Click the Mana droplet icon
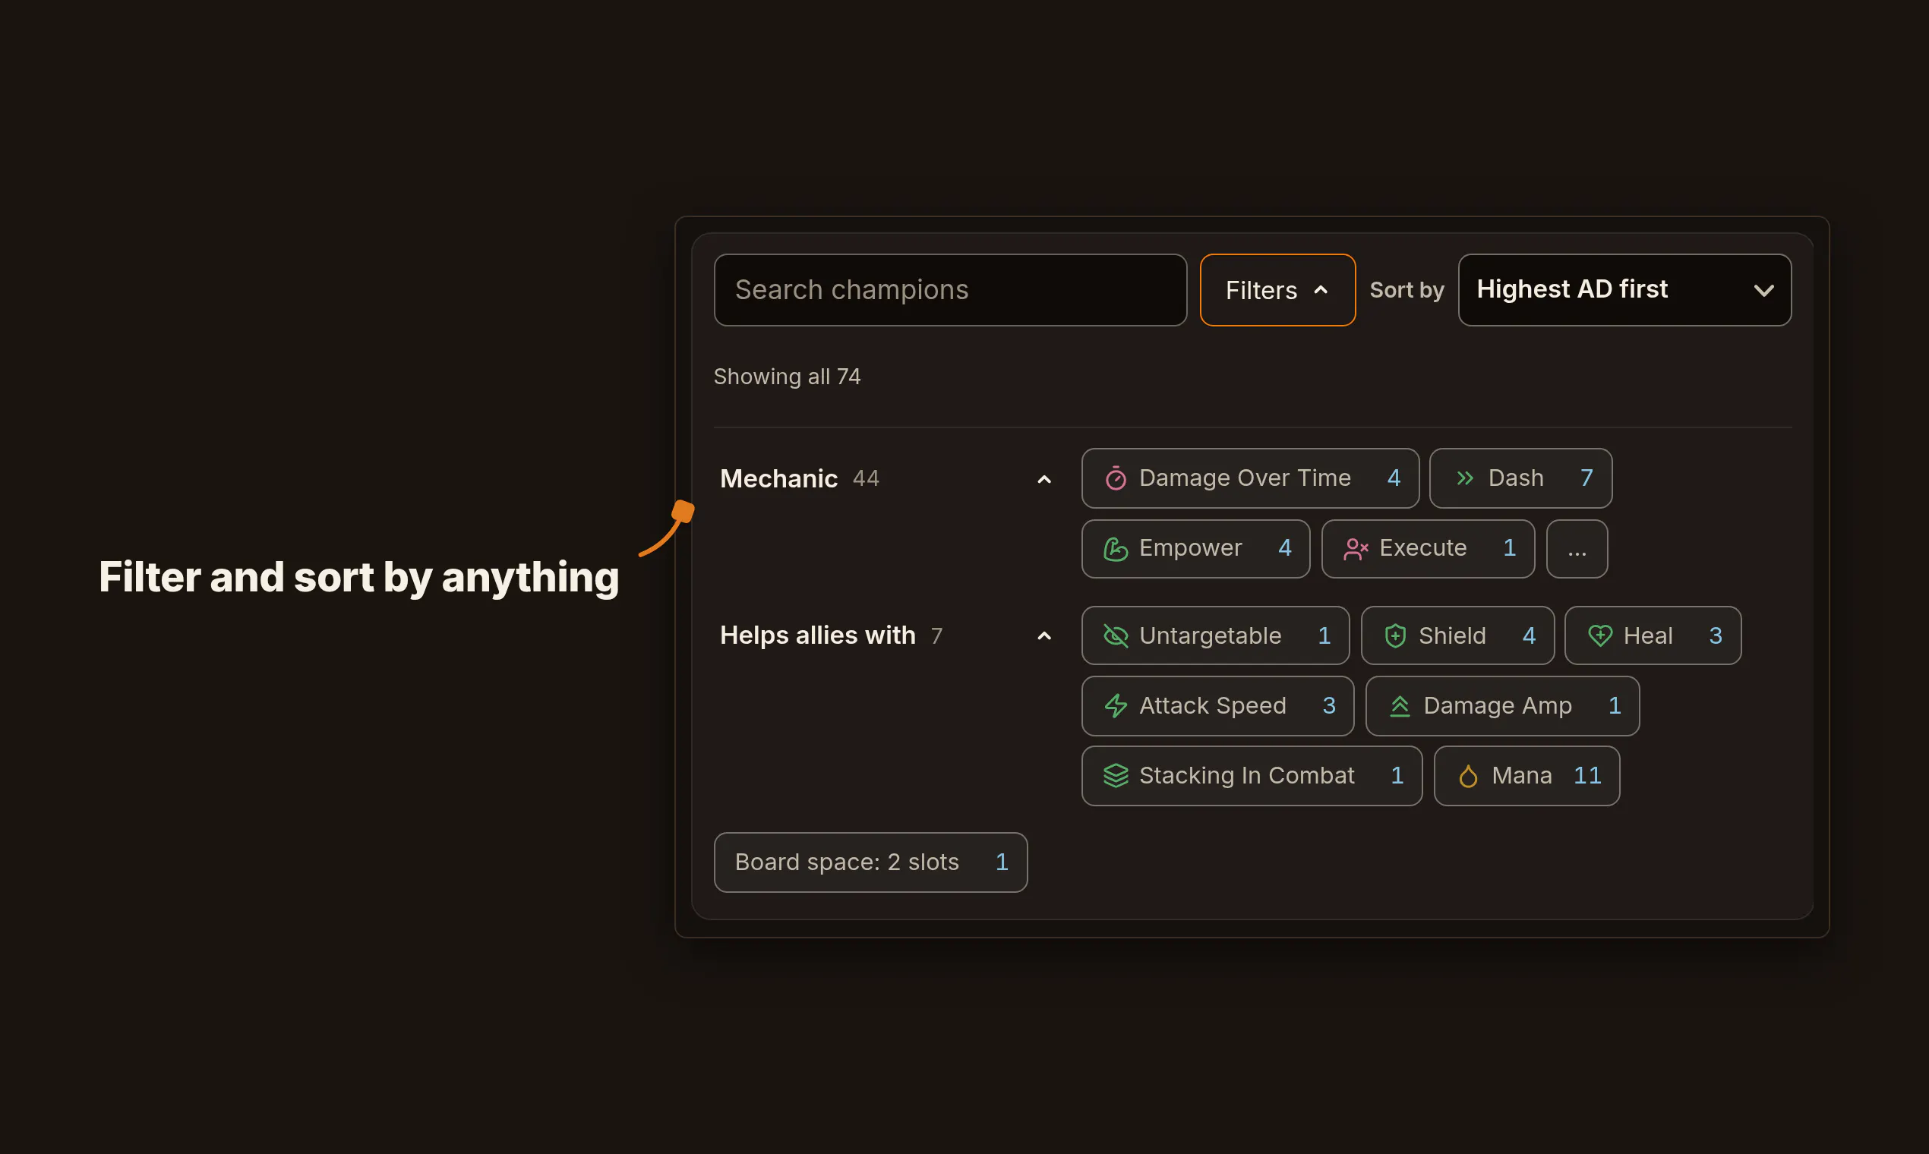Image resolution: width=1929 pixels, height=1154 pixels. pos(1468,776)
